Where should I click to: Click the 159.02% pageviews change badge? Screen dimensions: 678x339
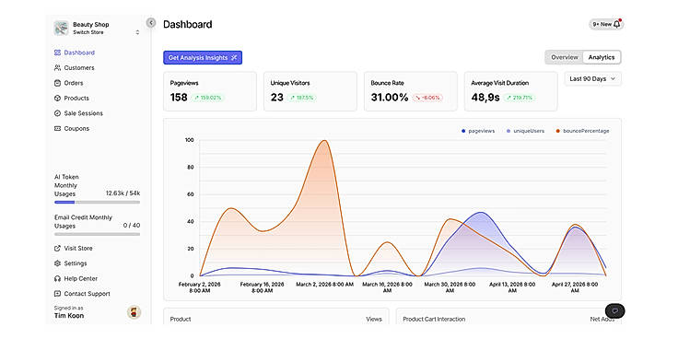208,98
